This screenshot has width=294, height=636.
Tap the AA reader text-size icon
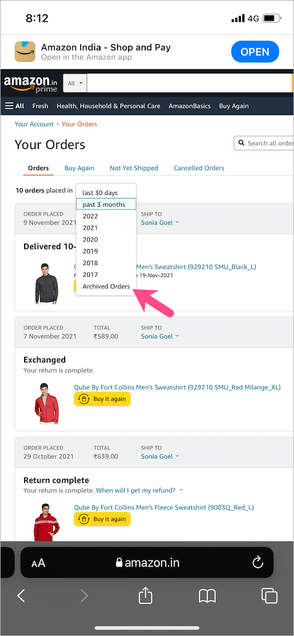pyautogui.click(x=38, y=563)
